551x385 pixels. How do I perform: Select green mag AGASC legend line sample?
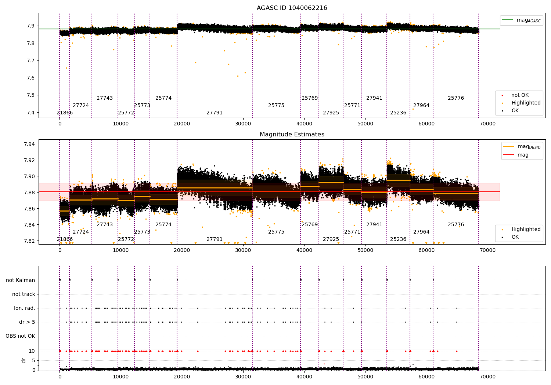507,20
